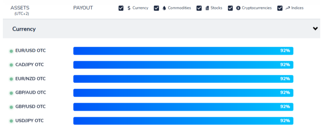Viewport: 323px width, 129px height.
Task: Click green status dot beside EUR/USD OTC
Action: (x=11, y=51)
